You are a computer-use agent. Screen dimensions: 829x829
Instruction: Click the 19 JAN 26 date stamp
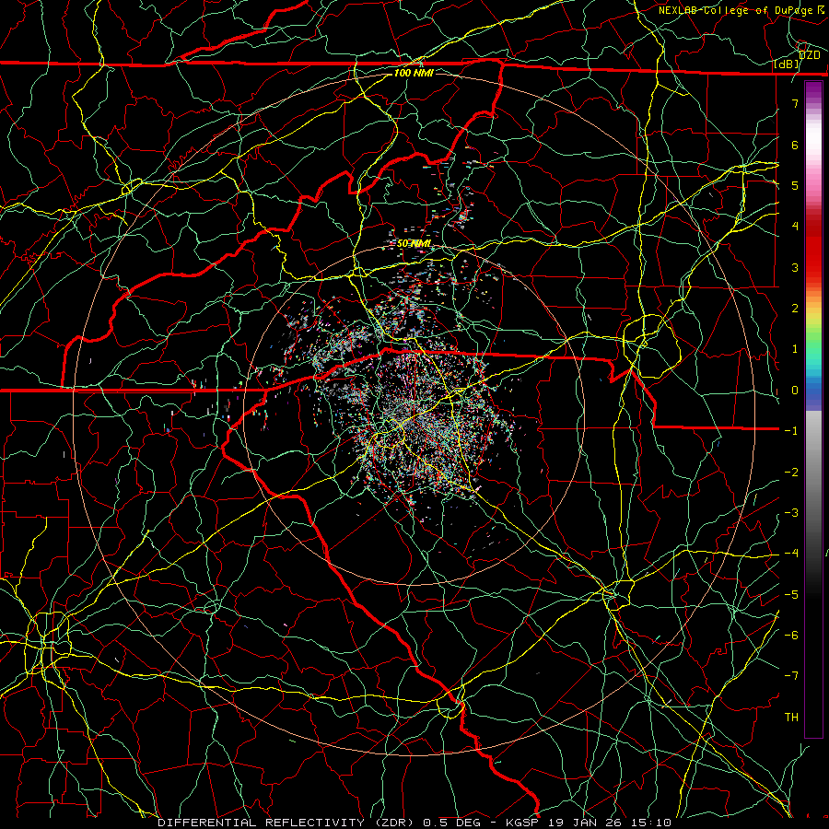click(x=584, y=823)
